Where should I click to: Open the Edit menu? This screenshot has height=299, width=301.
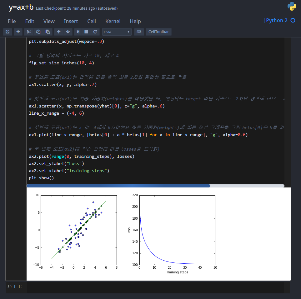coord(30,21)
